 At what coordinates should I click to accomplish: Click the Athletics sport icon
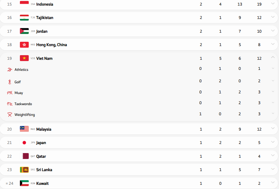click(x=9, y=70)
